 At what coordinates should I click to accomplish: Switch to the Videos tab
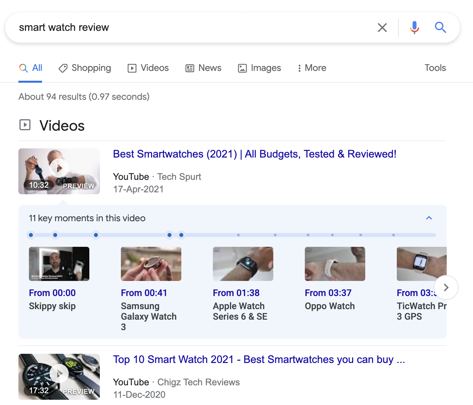coord(148,68)
